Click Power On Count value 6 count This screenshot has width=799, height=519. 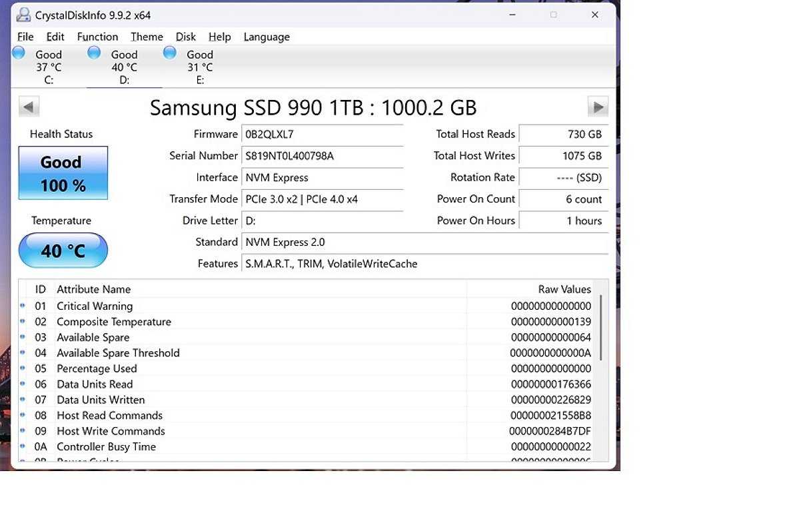point(564,199)
